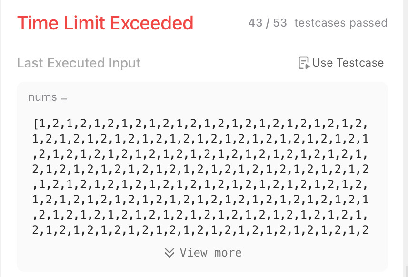This screenshot has height=277, width=408.
Task: Click the 43 / 53 count
Action: coord(268,23)
